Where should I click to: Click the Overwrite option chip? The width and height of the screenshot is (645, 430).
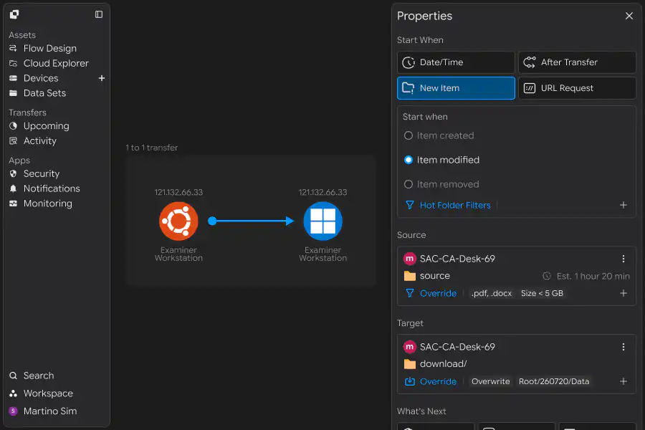tap(490, 381)
